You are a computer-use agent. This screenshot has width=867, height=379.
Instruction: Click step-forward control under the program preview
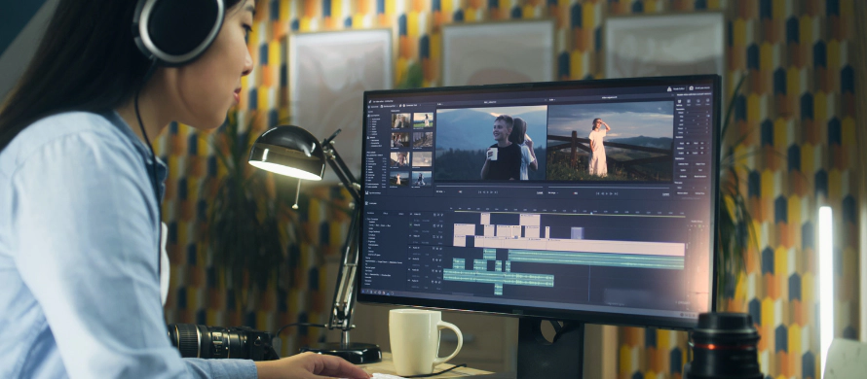coord(611,193)
